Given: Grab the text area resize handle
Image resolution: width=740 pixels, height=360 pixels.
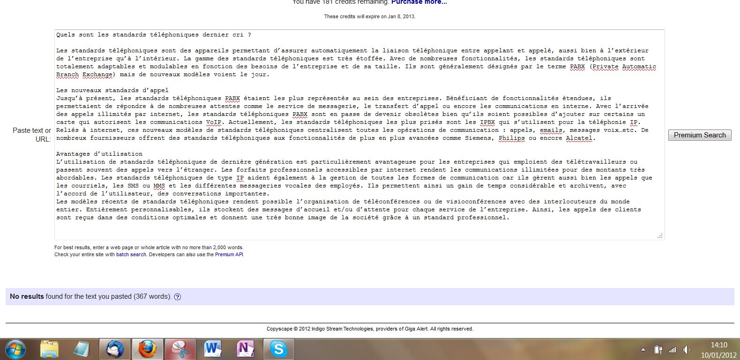Looking at the screenshot, I should tap(660, 236).
